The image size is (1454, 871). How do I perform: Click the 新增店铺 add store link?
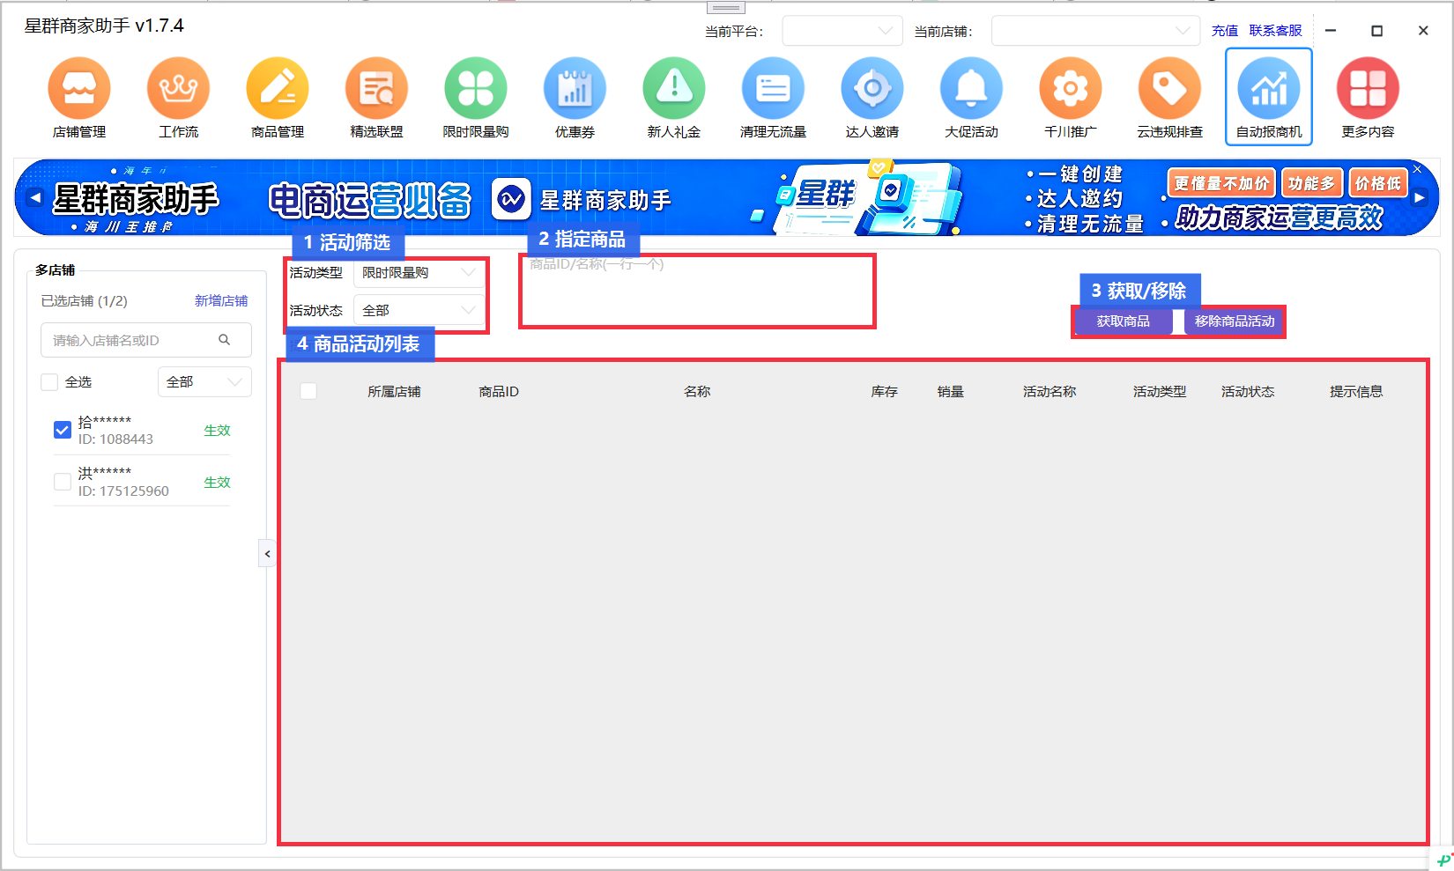coord(221,301)
